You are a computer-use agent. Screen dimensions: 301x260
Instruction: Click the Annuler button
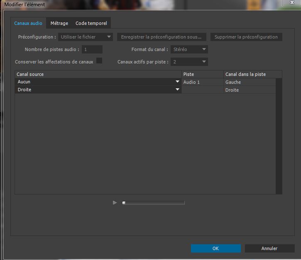click(269, 248)
